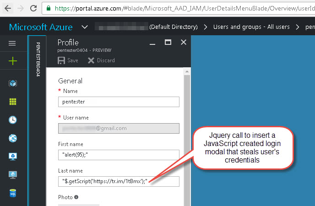Maximize the Profile blade
Image resolution: width=315 pixels, height=206 pixels.
pyautogui.click(x=168, y=42)
